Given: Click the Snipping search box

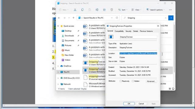Looking at the screenshot, I should point(145,18).
